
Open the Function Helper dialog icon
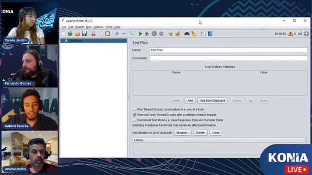(x=203, y=34)
